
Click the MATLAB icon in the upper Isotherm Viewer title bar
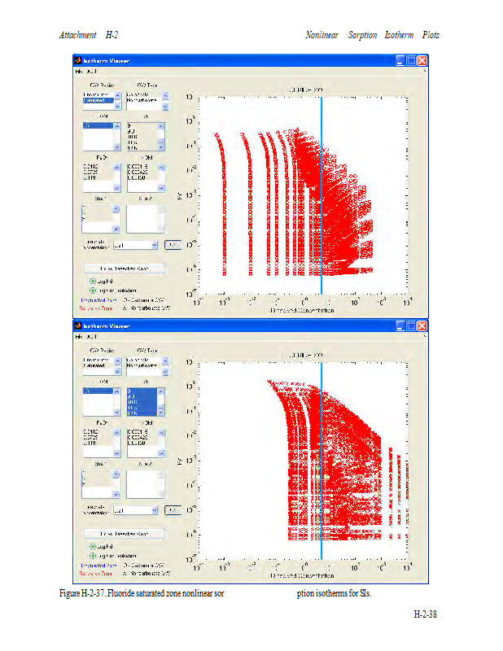point(78,61)
